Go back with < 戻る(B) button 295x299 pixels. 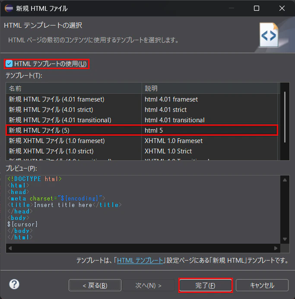click(95, 286)
